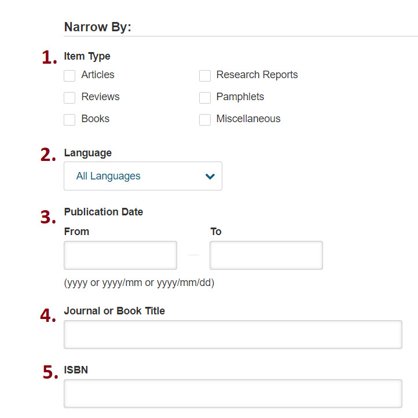Click the Publication Date section label
This screenshot has width=418, height=418.
[104, 212]
